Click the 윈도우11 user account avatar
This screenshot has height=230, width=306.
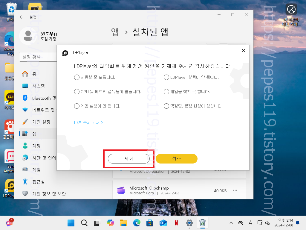(x=28, y=36)
